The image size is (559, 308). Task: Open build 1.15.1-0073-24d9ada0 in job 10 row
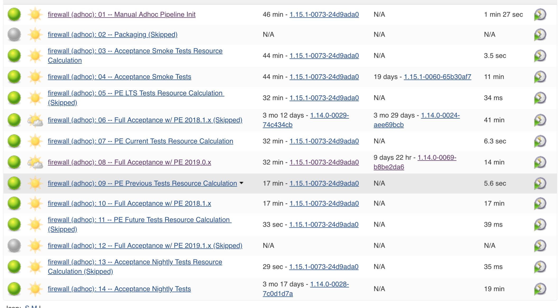tap(324, 203)
